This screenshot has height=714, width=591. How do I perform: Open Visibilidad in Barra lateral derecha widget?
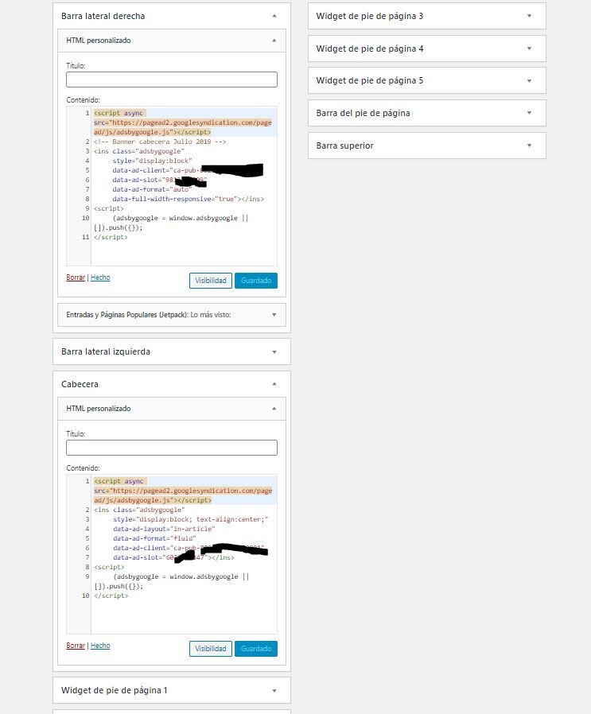211,281
